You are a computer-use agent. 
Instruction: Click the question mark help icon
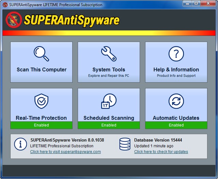(176, 54)
